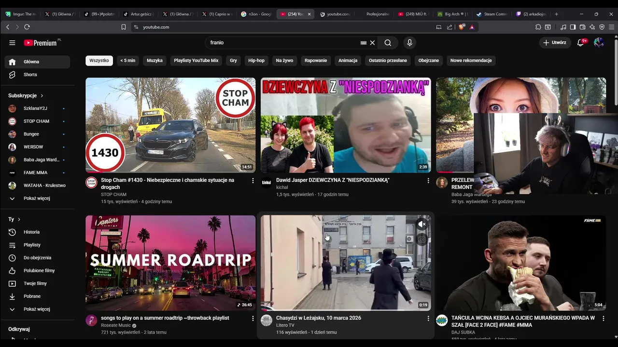Screen dimensions: 618x347
Task: Clear the search text with the X
Action: tap(372, 42)
